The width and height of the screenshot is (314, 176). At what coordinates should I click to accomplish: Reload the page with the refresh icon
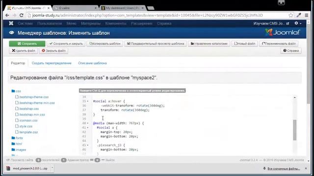[22, 15]
